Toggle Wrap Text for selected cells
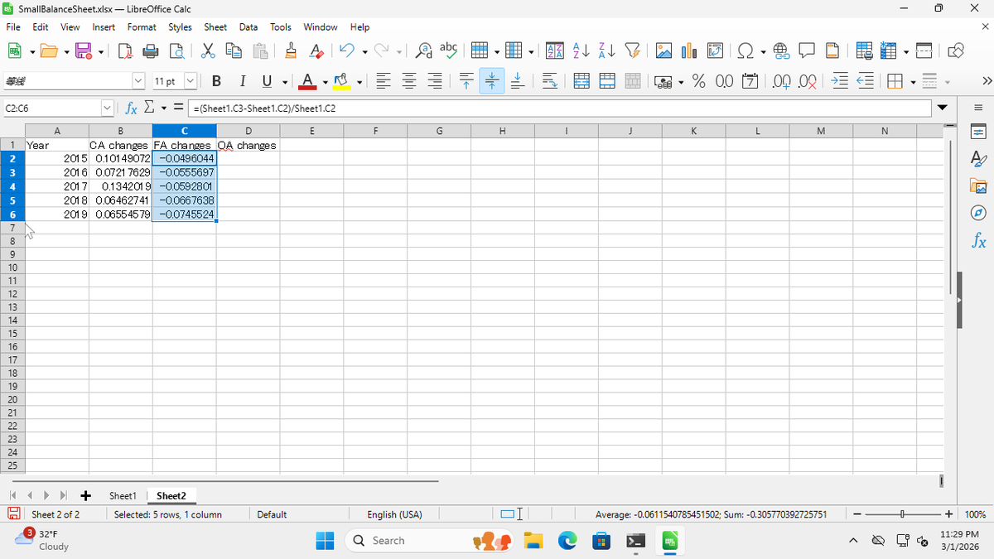The width and height of the screenshot is (994, 559). 550,81
